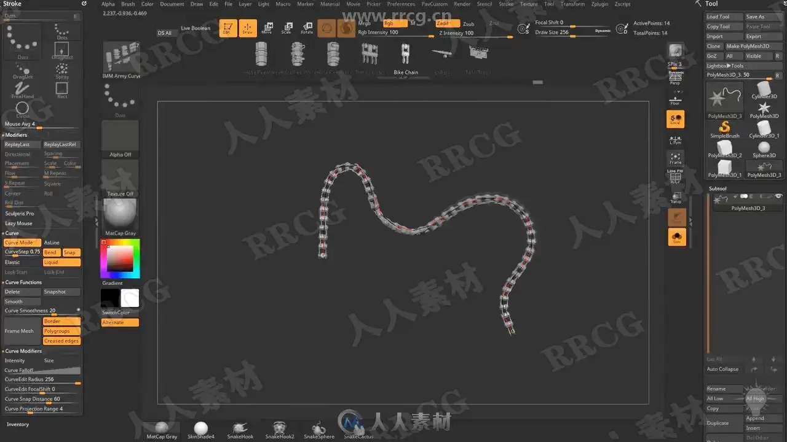This screenshot has width=787, height=442.
Task: Expand the Sculptris Pro section
Action: 20,214
